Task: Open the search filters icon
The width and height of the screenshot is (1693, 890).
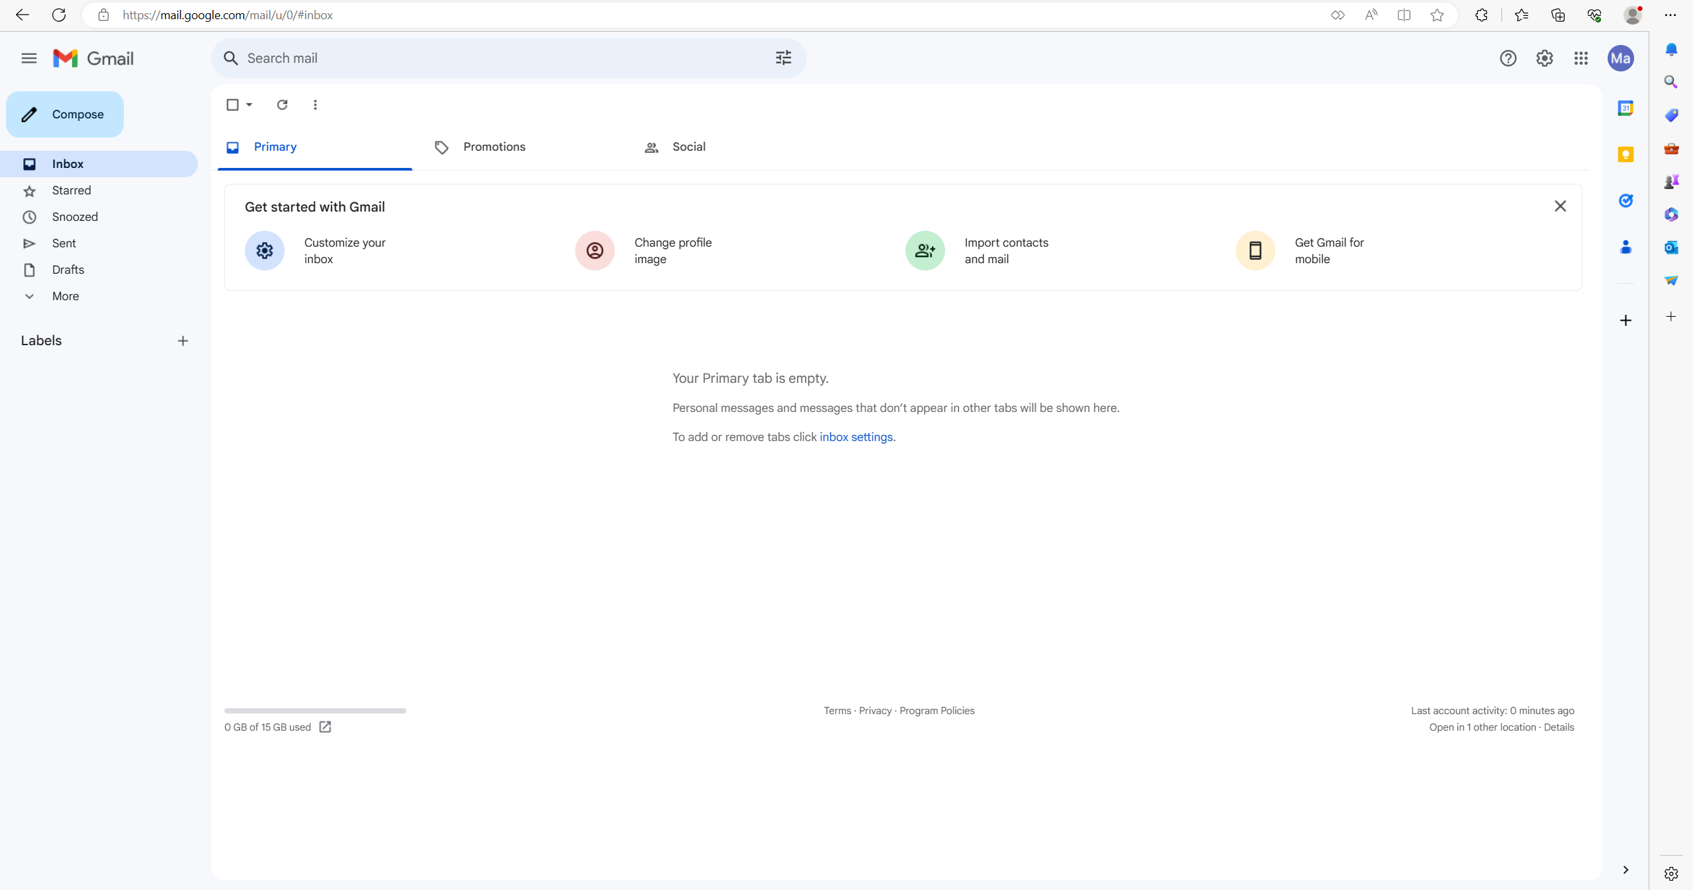Action: coord(784,58)
